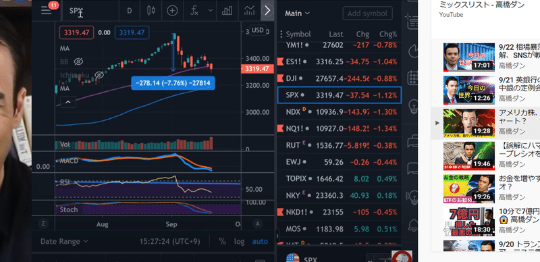Collapse the indicator legend with the chevron
Screen dimensions: 540x262
pos(68,102)
